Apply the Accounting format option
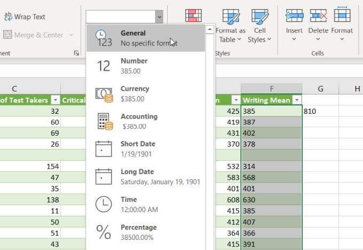The height and width of the screenshot is (250, 363). point(145,121)
